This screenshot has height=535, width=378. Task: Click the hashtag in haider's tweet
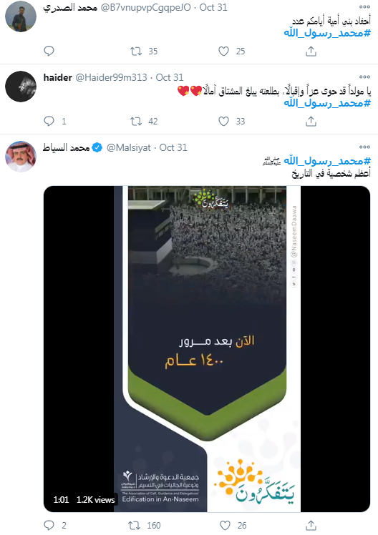point(327,103)
